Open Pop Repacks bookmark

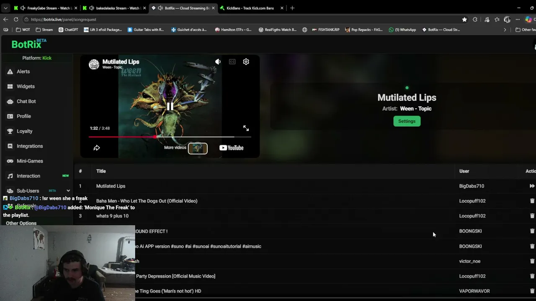pos(364,30)
